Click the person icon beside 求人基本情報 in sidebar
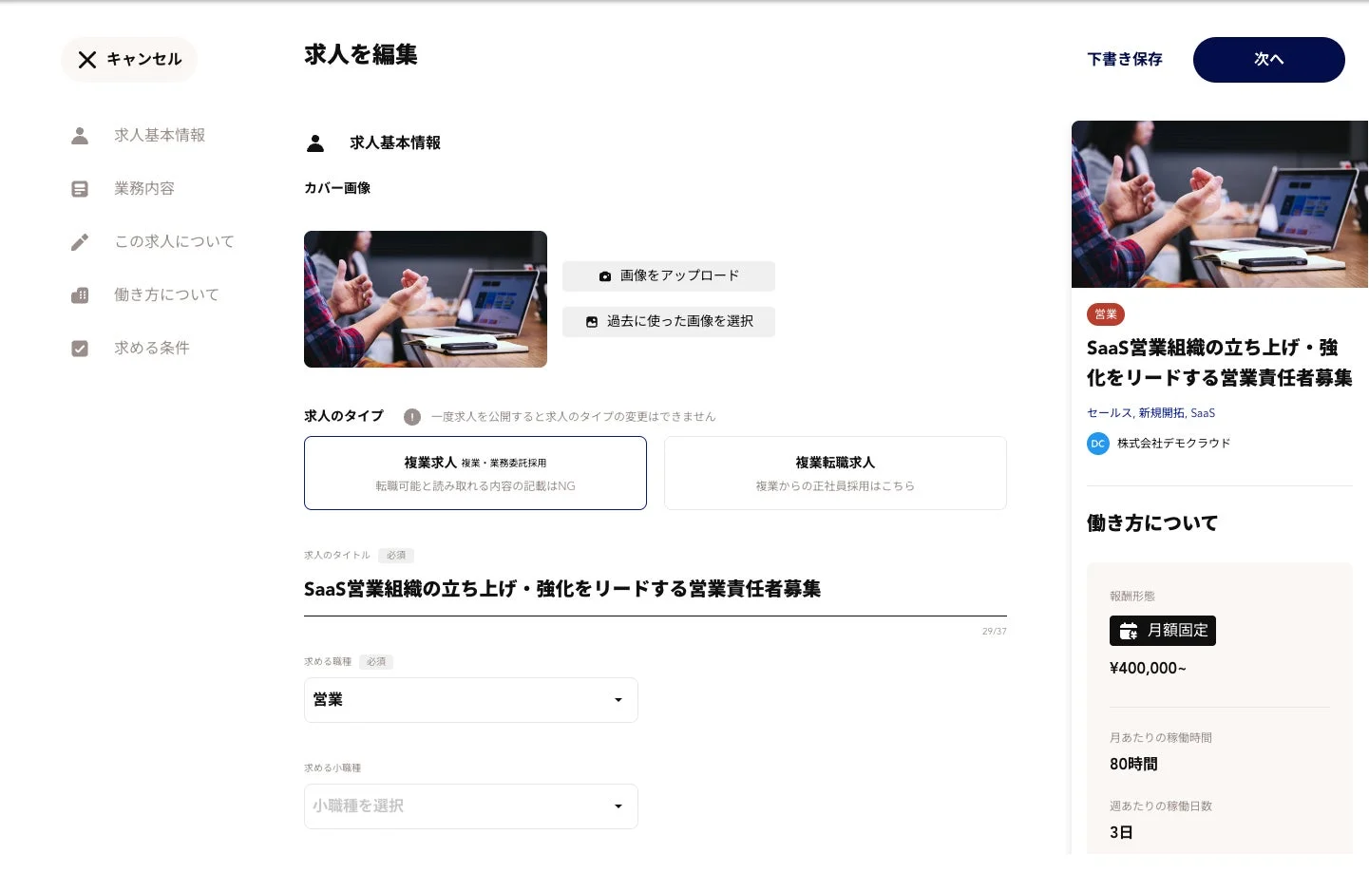The width and height of the screenshot is (1369, 891). point(80,136)
